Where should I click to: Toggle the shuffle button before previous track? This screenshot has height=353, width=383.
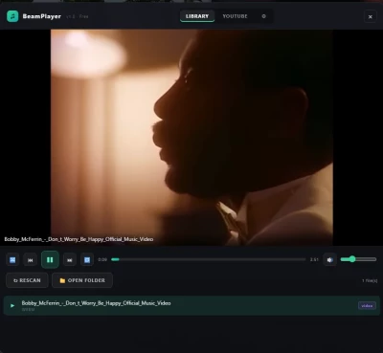click(x=12, y=260)
